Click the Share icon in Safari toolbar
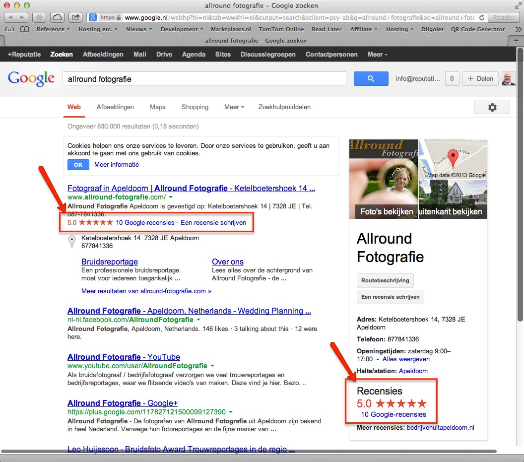524x462 pixels. tap(75, 17)
